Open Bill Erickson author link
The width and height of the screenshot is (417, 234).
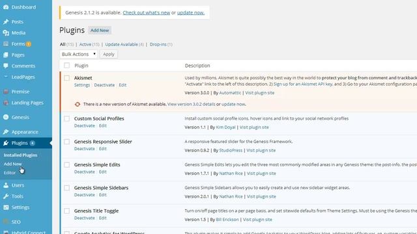click(x=227, y=220)
